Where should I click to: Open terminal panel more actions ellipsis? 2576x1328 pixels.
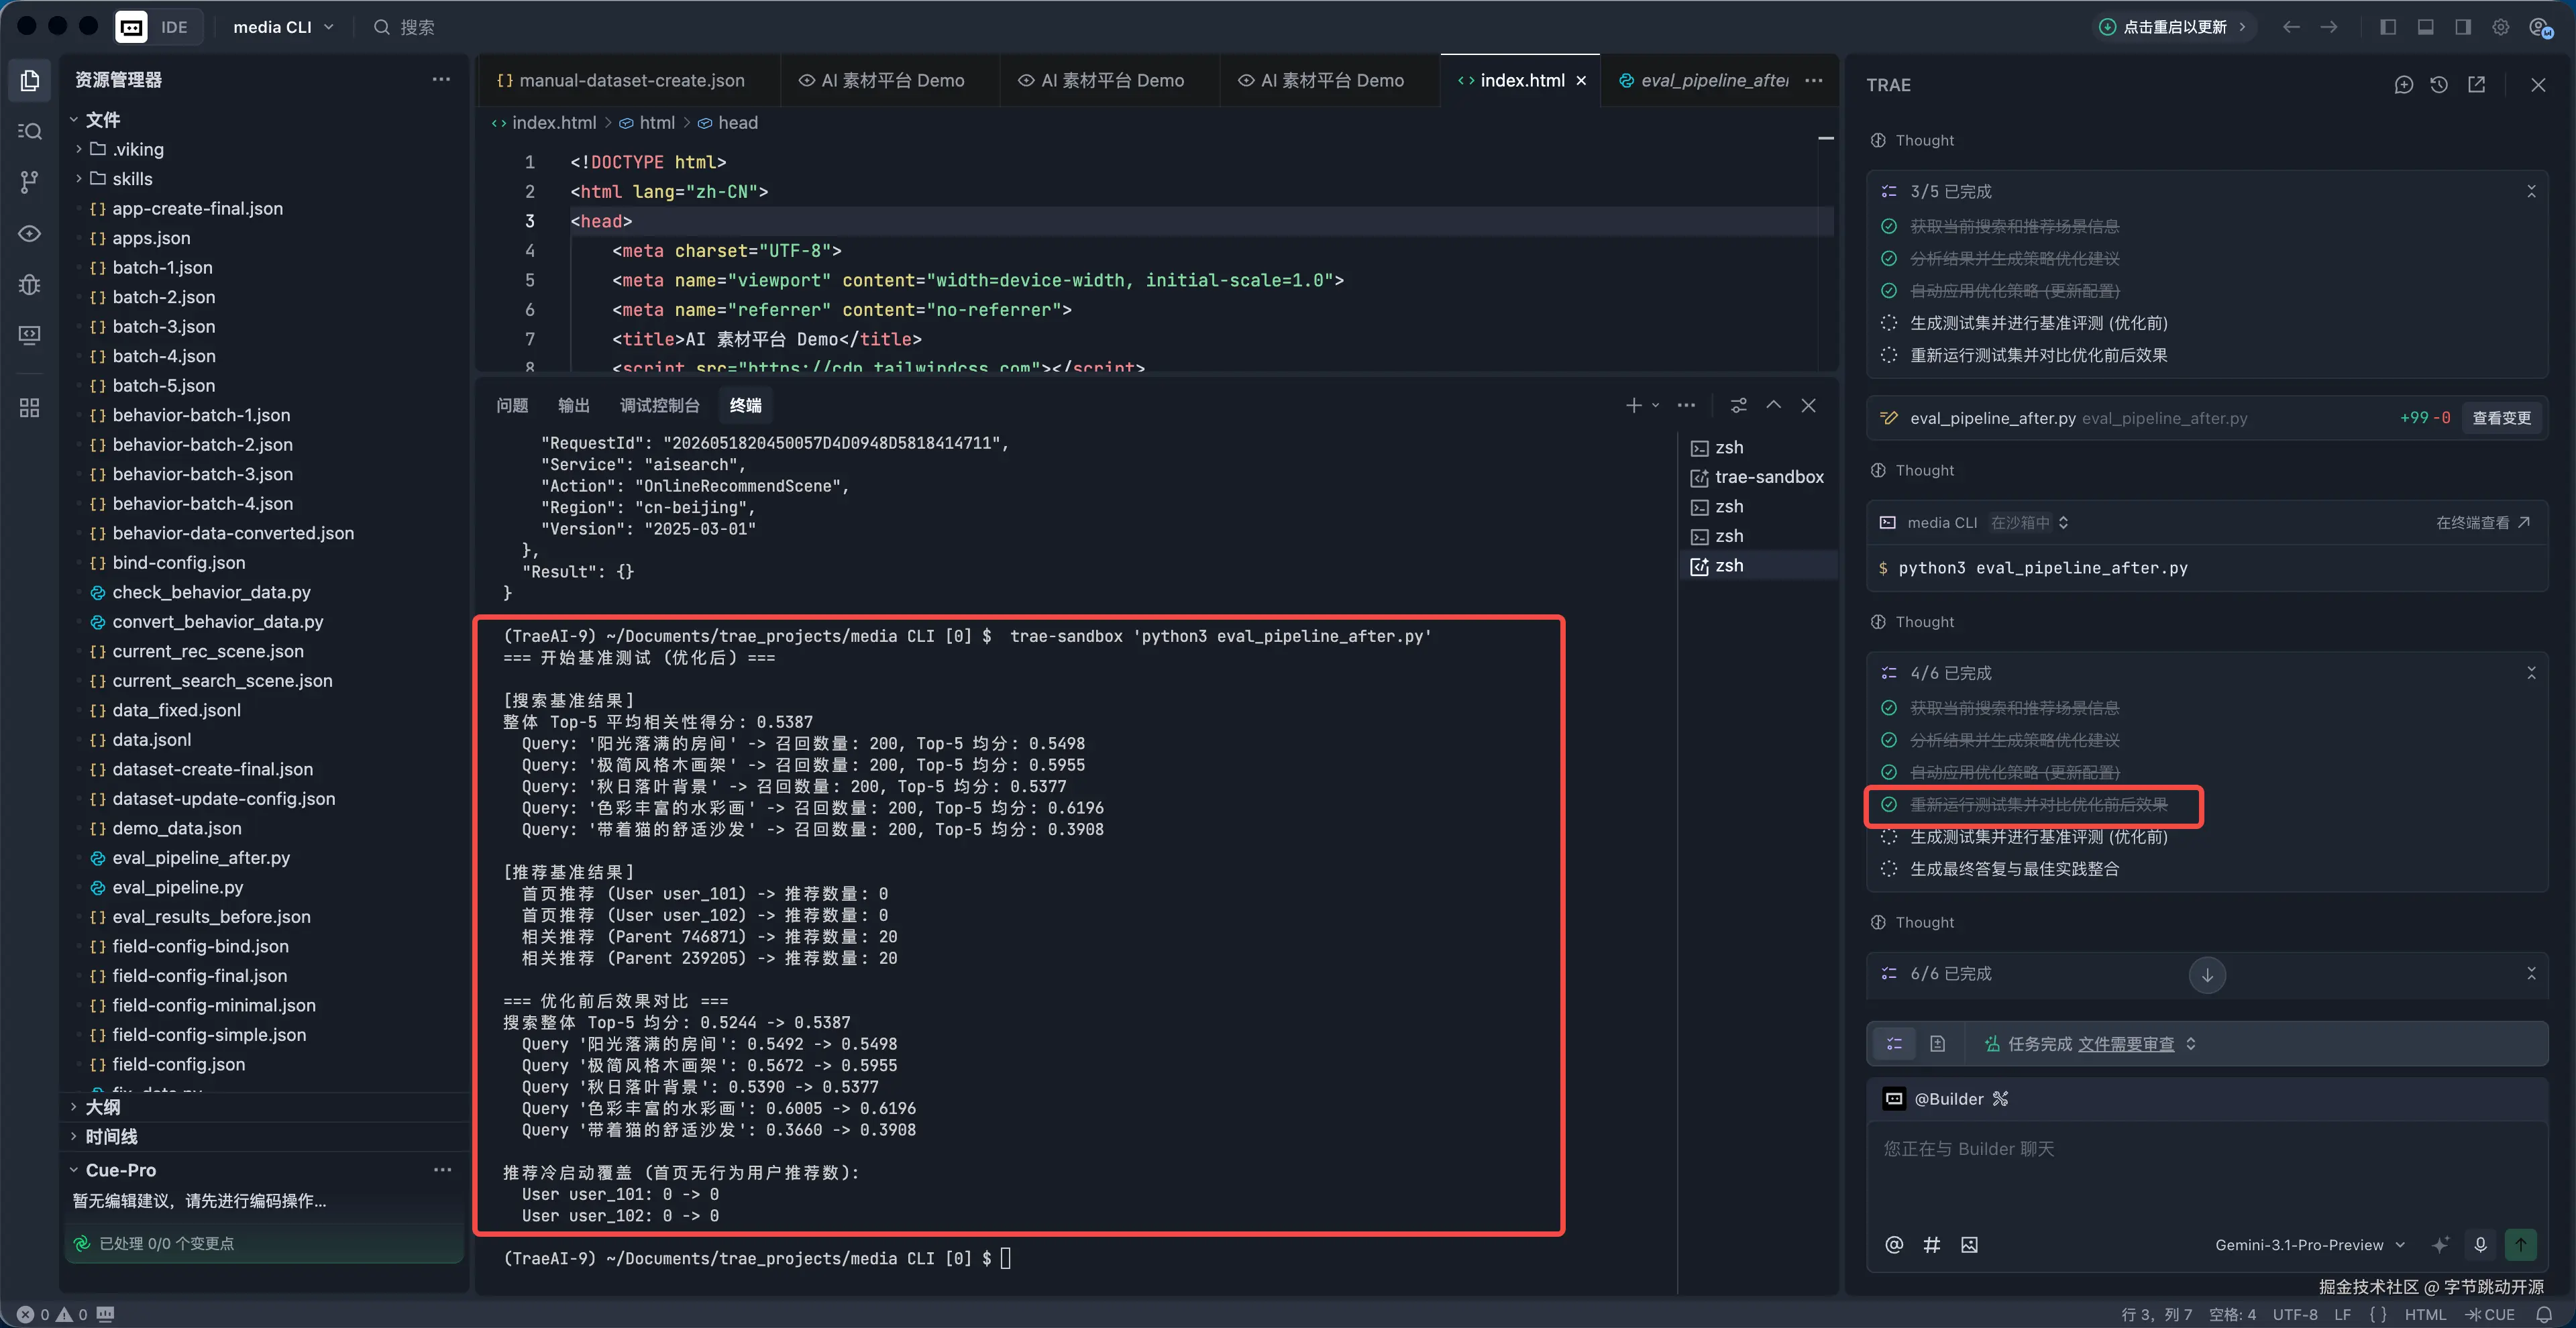1686,405
